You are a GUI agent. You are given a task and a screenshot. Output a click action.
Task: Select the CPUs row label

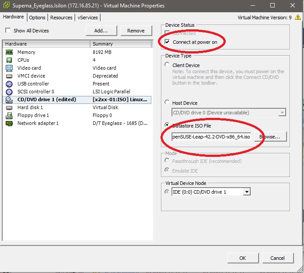(23, 60)
